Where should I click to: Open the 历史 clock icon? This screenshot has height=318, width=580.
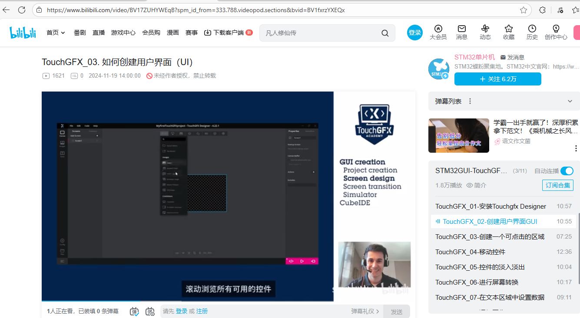click(x=532, y=29)
